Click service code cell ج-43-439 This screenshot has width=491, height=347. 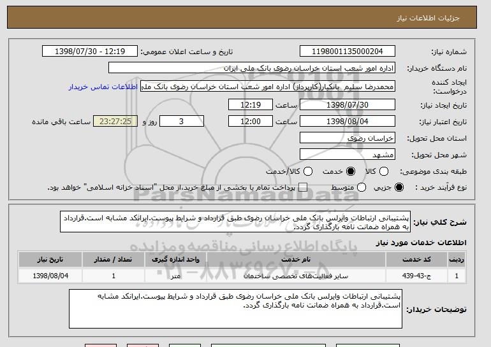[x=417, y=276]
